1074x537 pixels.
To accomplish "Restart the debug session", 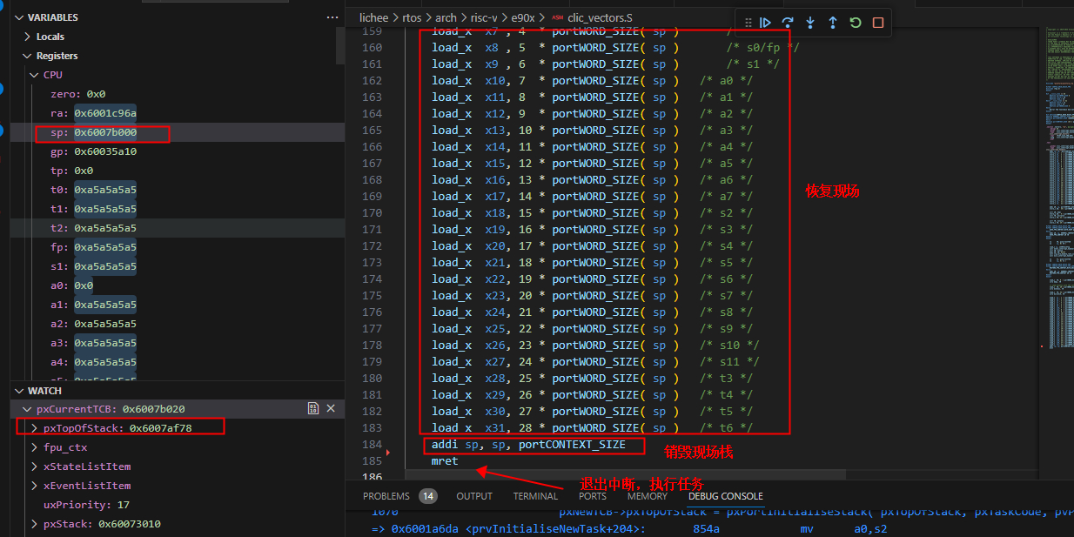I will point(856,23).
